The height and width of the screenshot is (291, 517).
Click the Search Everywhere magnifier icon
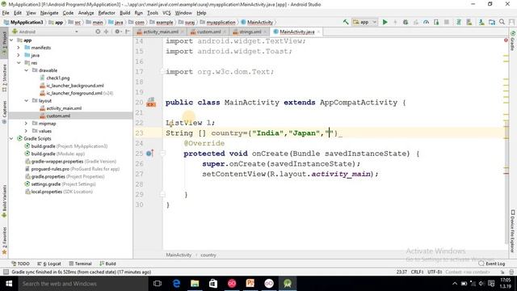point(502,22)
